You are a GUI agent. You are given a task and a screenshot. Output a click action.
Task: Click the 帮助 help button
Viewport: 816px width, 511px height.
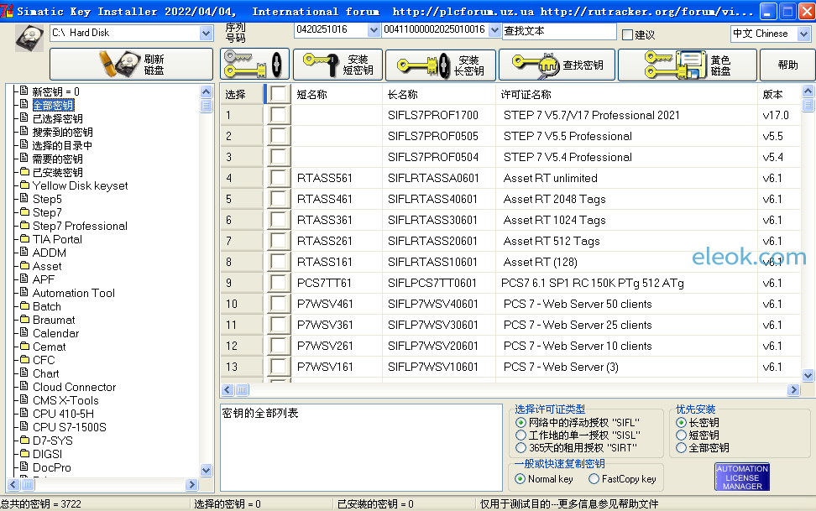787,65
